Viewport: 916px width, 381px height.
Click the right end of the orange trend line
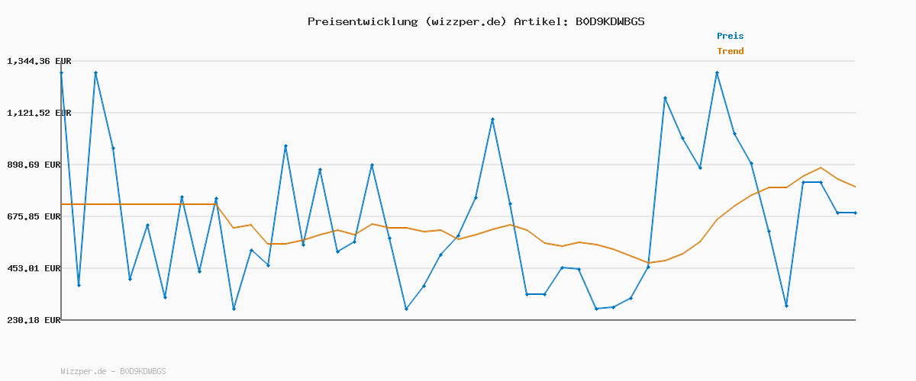(x=855, y=187)
